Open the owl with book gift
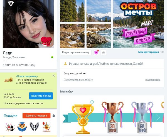167x137 pixels. (x=22, y=127)
